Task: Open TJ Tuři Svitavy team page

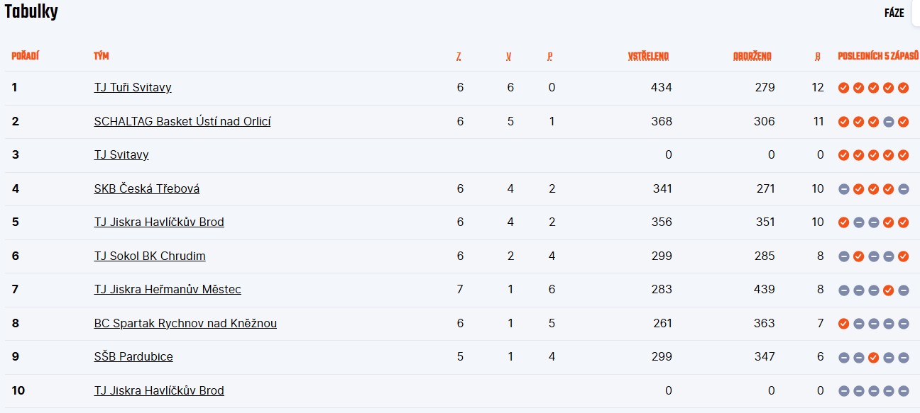Action: click(x=133, y=88)
